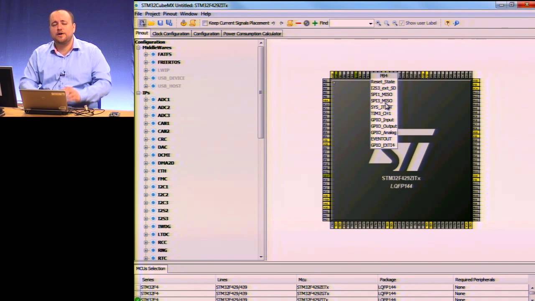Expand the FREERTOS tree node

click(146, 62)
